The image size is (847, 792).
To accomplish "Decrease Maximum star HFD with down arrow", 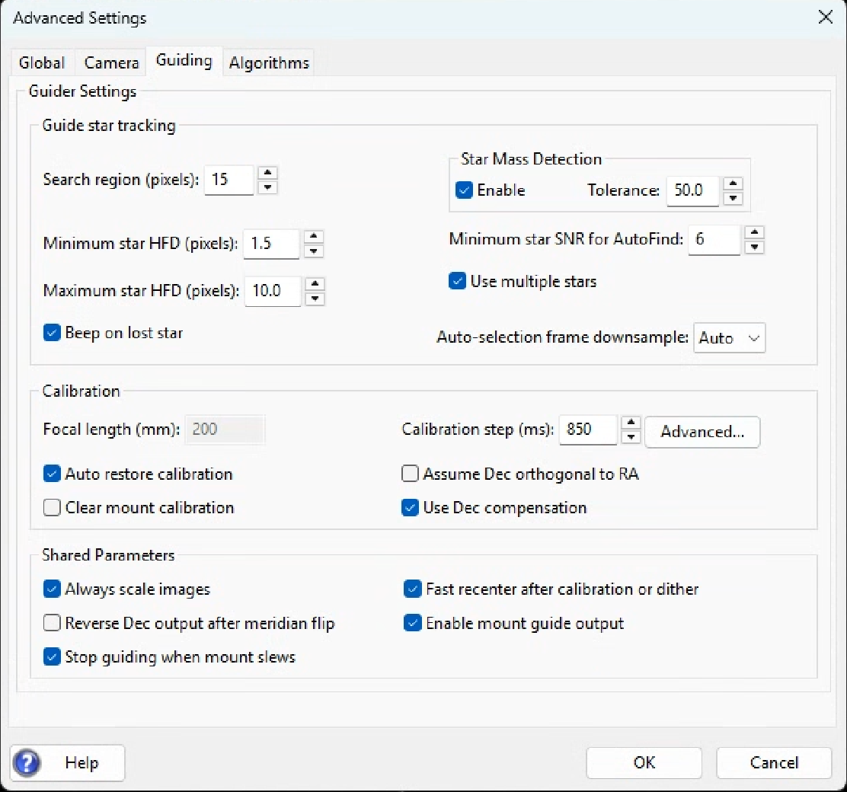I will (x=315, y=299).
